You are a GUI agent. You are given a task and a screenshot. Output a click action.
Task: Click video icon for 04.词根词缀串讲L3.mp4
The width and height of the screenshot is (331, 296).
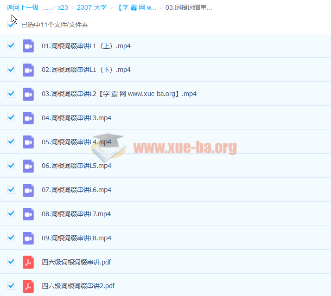point(28,118)
